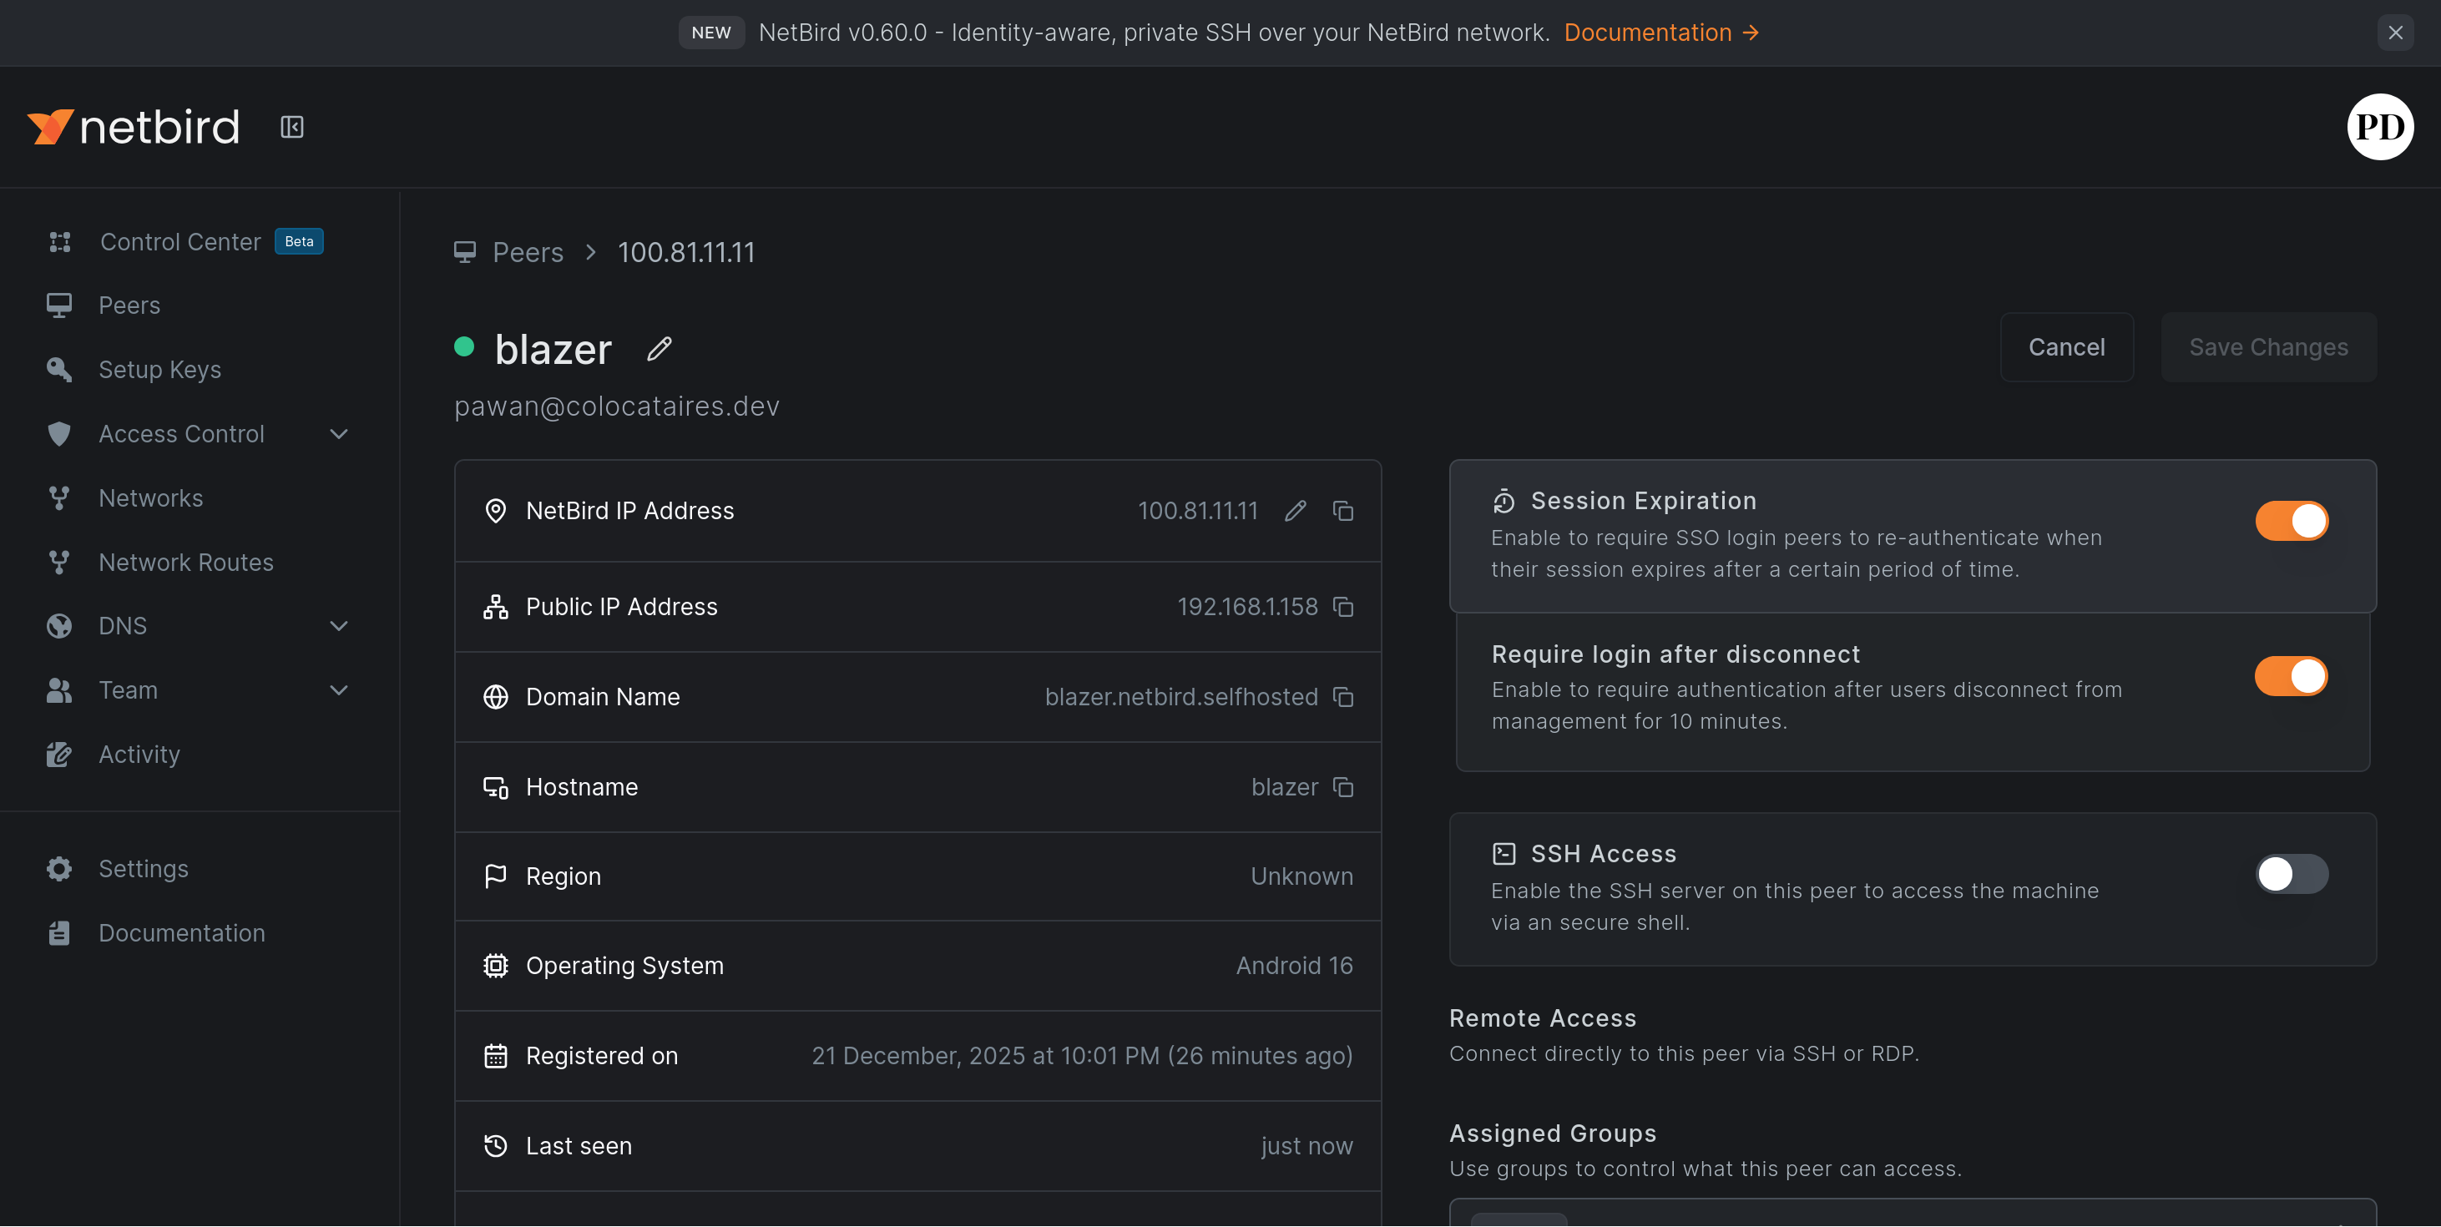Image resolution: width=2441 pixels, height=1227 pixels.
Task: Expand the Team sidebar section
Action: pyautogui.click(x=338, y=689)
